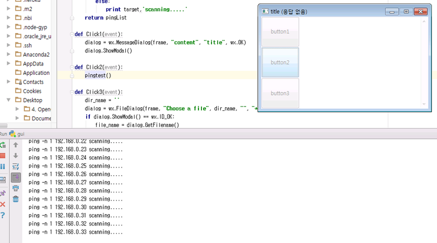Expand the Contacts folder

tap(8, 82)
